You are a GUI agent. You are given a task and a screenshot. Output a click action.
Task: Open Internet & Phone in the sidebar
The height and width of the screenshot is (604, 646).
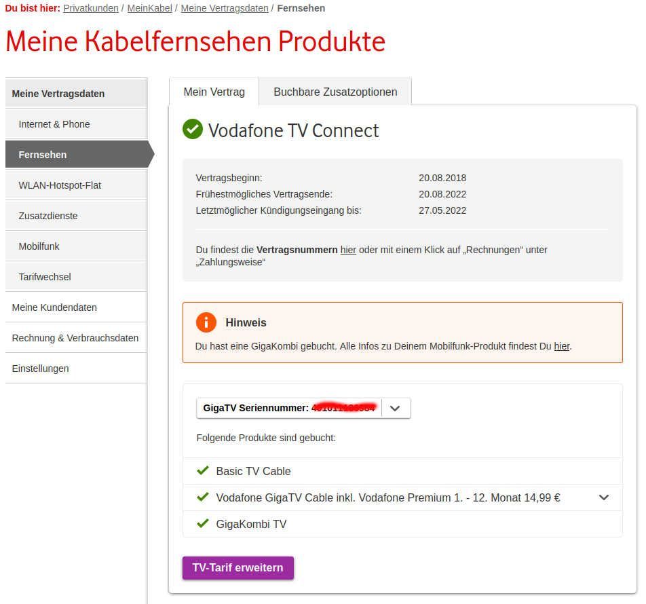pos(54,124)
